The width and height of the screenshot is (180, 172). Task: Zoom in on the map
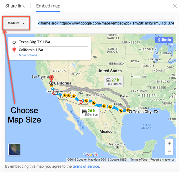coord(169,143)
